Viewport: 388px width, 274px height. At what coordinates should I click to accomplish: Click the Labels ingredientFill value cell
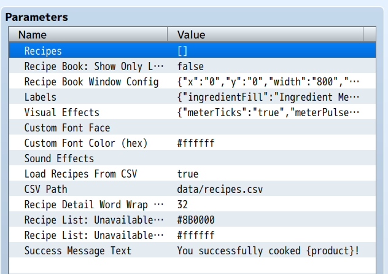[x=268, y=97]
